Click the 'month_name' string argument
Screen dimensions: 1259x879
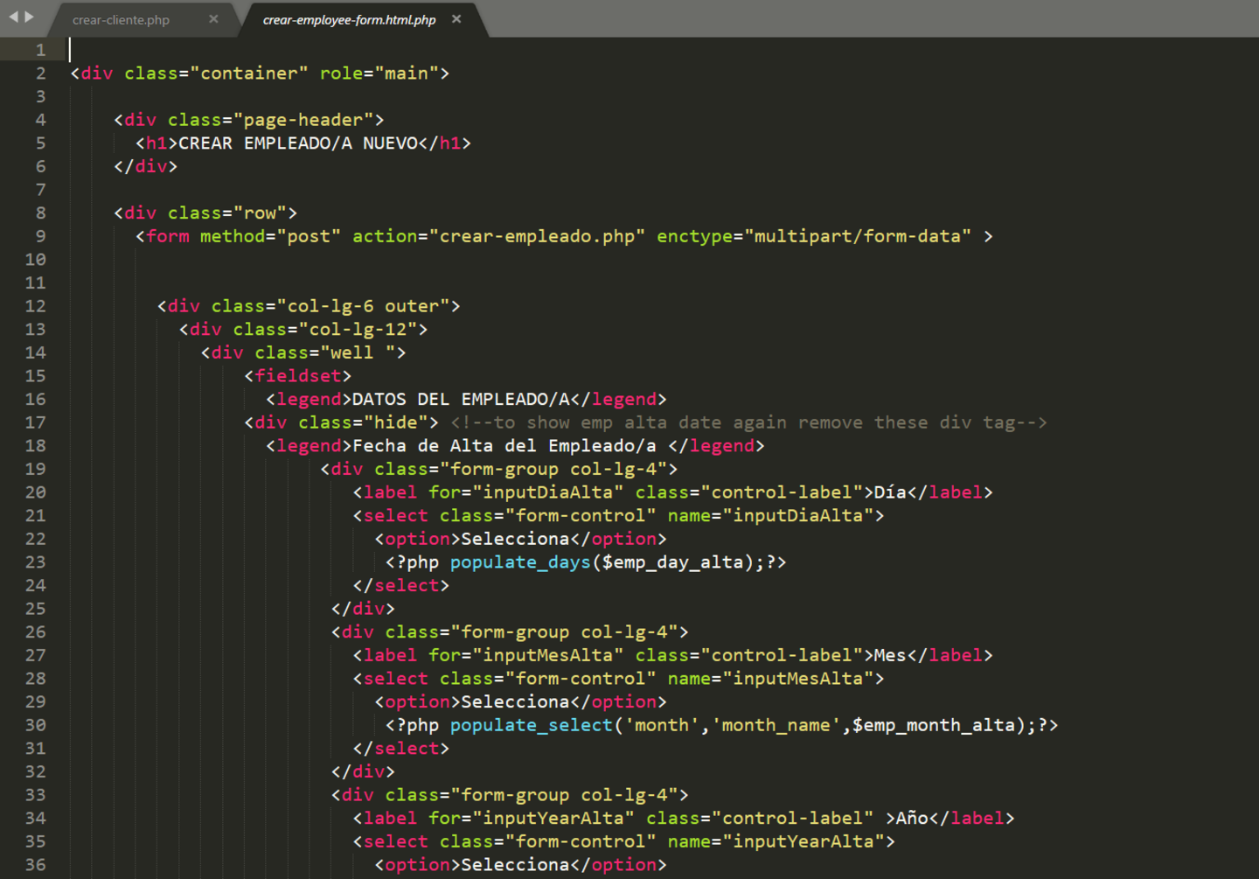(x=776, y=725)
